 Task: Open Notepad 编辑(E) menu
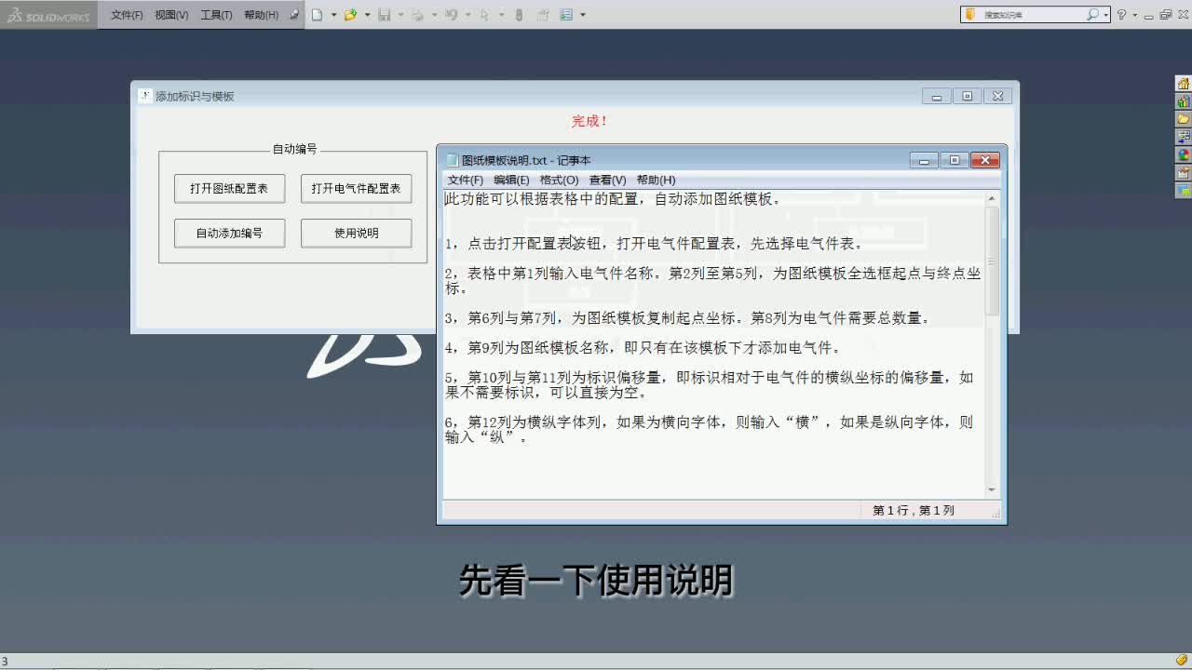511,180
